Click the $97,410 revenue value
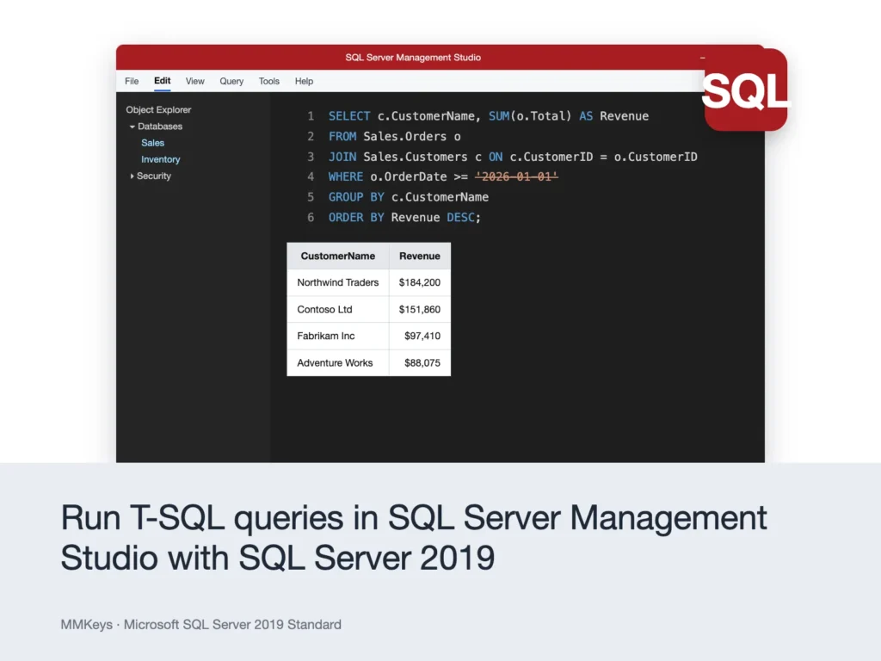 click(x=422, y=337)
